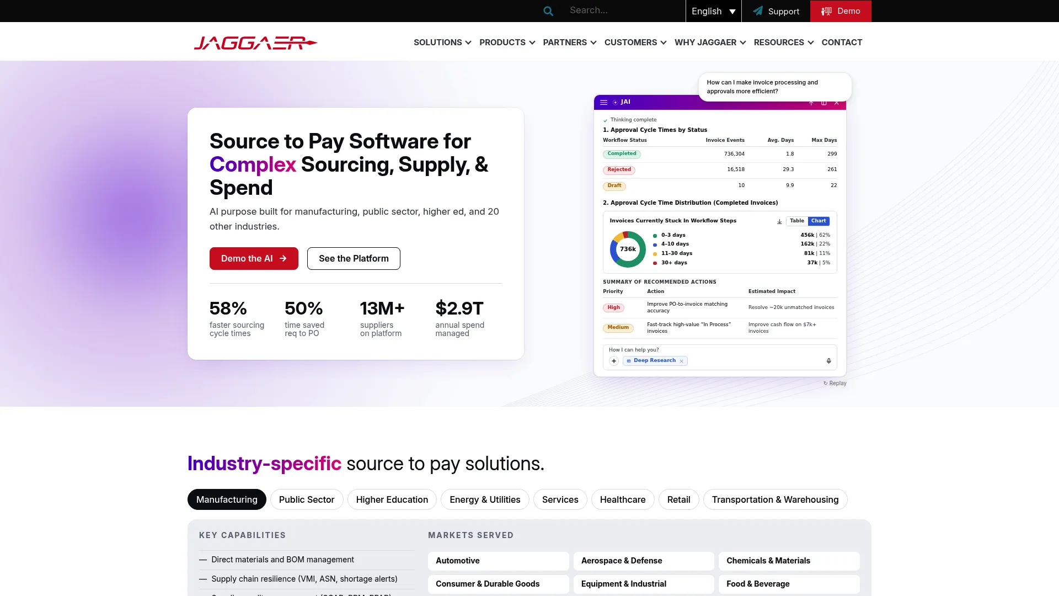The image size is (1059, 596).
Task: Click the download icon beside Table toggle
Action: click(x=779, y=221)
